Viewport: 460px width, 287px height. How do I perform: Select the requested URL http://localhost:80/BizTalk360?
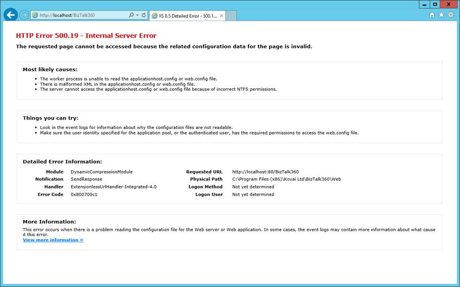click(266, 172)
